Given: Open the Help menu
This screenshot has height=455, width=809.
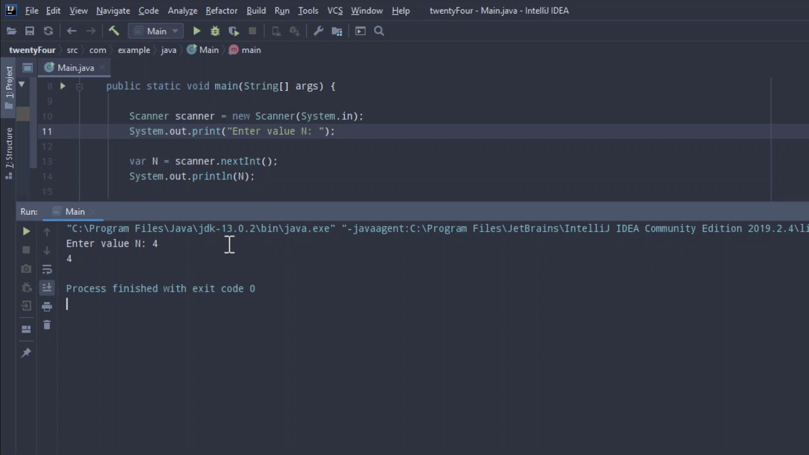Looking at the screenshot, I should (x=401, y=11).
